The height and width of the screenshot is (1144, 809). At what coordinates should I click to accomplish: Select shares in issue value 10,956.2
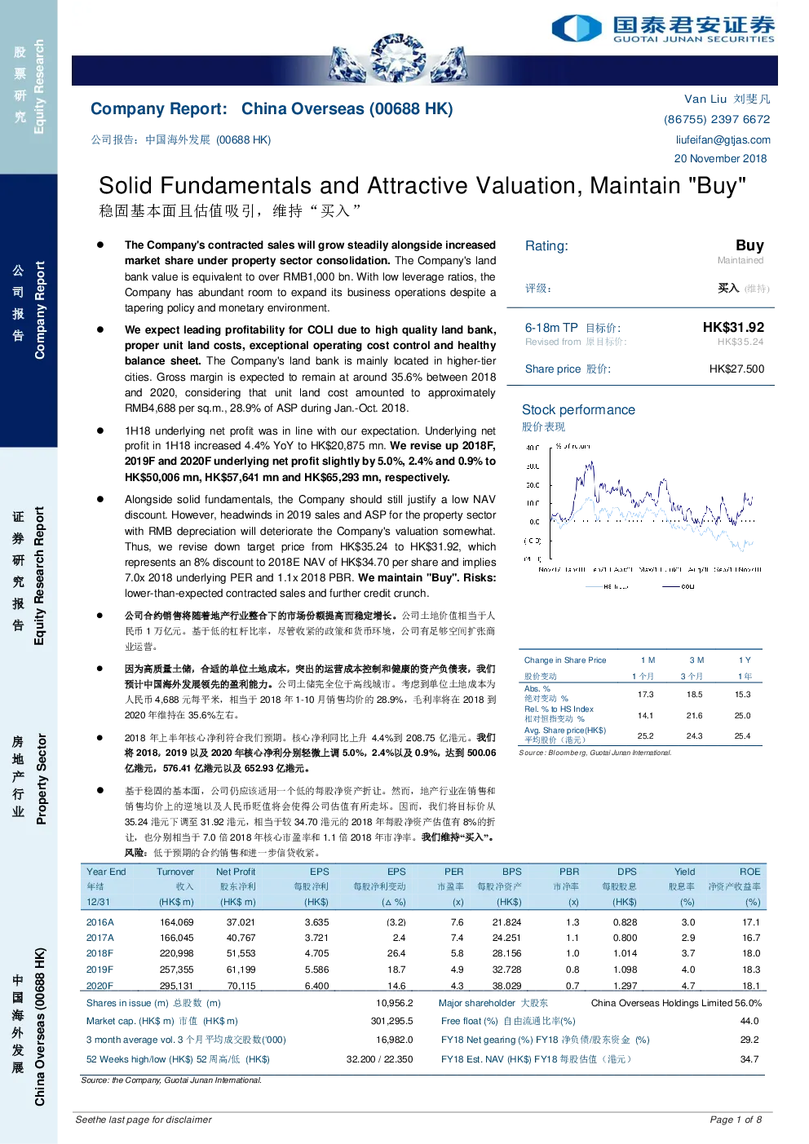point(395,1003)
